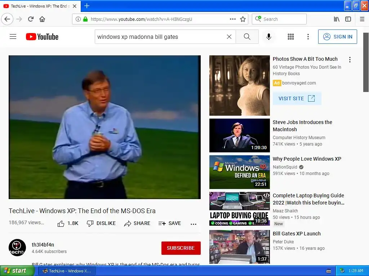The width and height of the screenshot is (369, 276).
Task: Open Why People Love Windows XP title
Action: tap(307, 159)
